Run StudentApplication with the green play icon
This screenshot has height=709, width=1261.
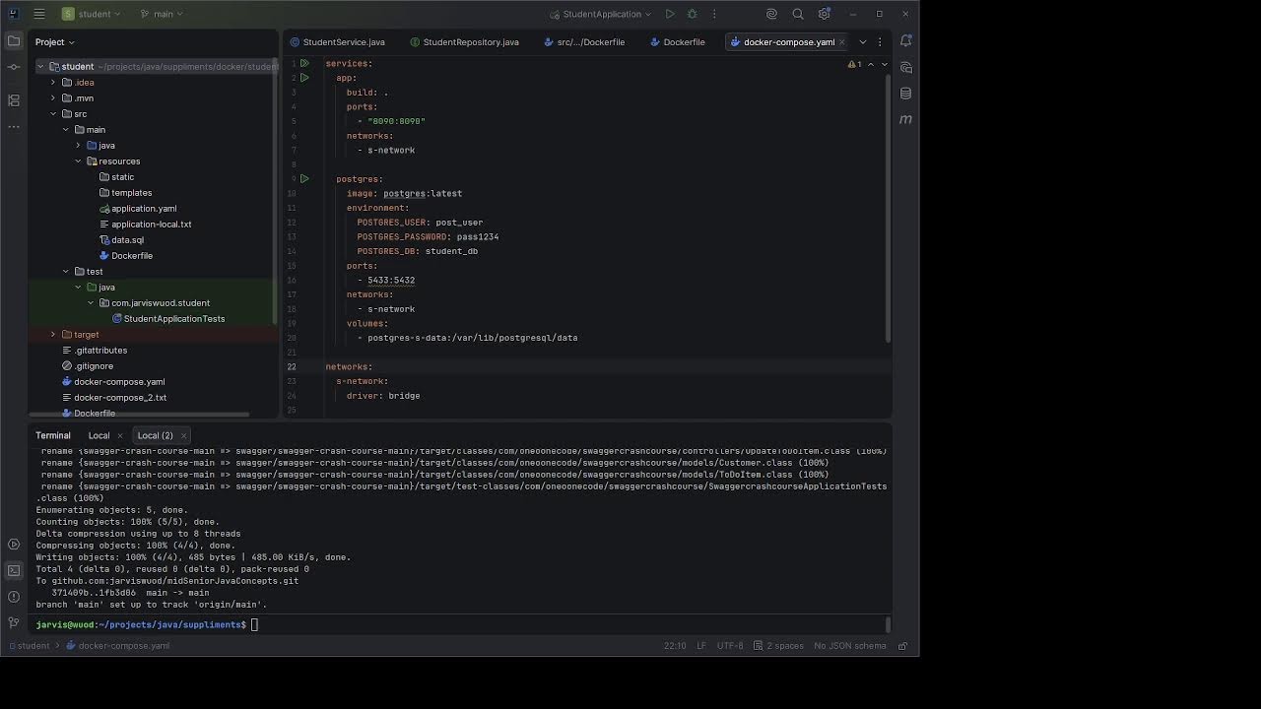coord(670,14)
